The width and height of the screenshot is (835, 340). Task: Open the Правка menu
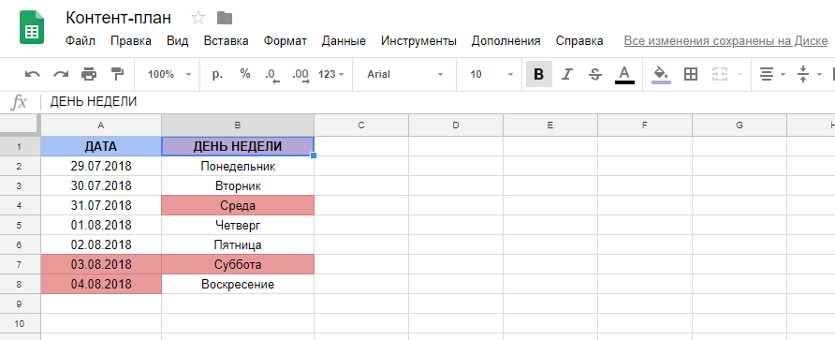pyautogui.click(x=131, y=41)
